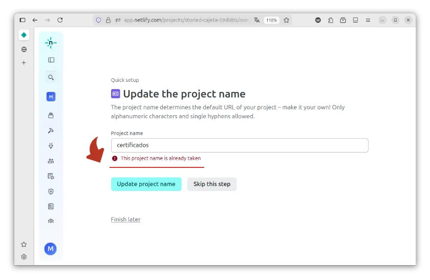This screenshot has height=280, width=430.
Task: Click the Skip this step button
Action: pos(212,184)
